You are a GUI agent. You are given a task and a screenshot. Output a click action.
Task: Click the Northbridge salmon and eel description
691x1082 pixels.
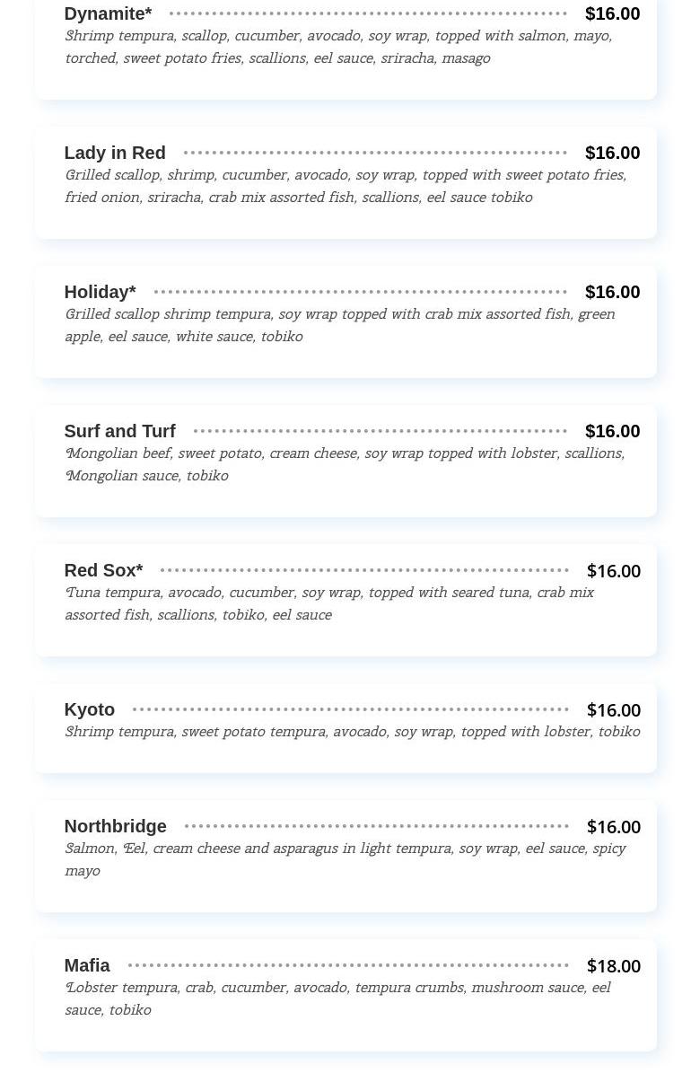click(345, 859)
